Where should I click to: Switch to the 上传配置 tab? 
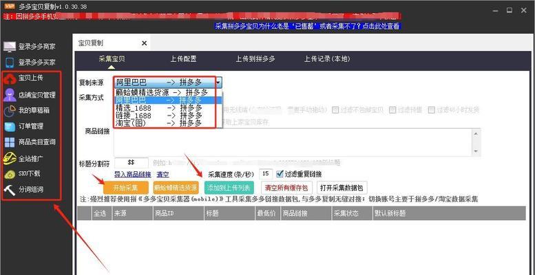point(184,59)
